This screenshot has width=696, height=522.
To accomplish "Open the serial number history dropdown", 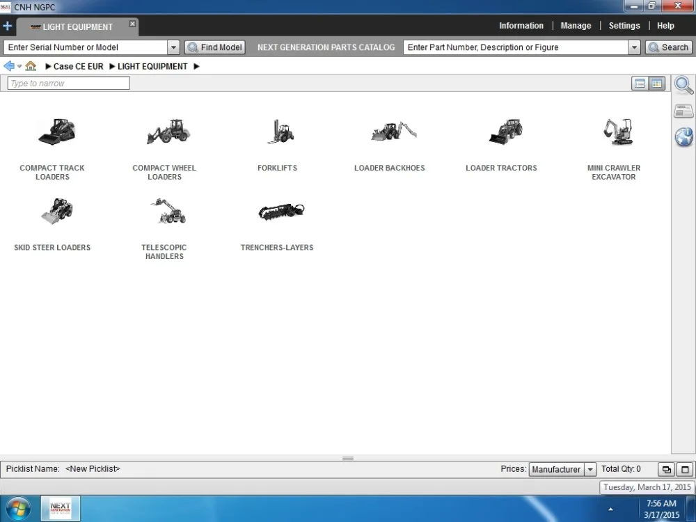I will [173, 47].
